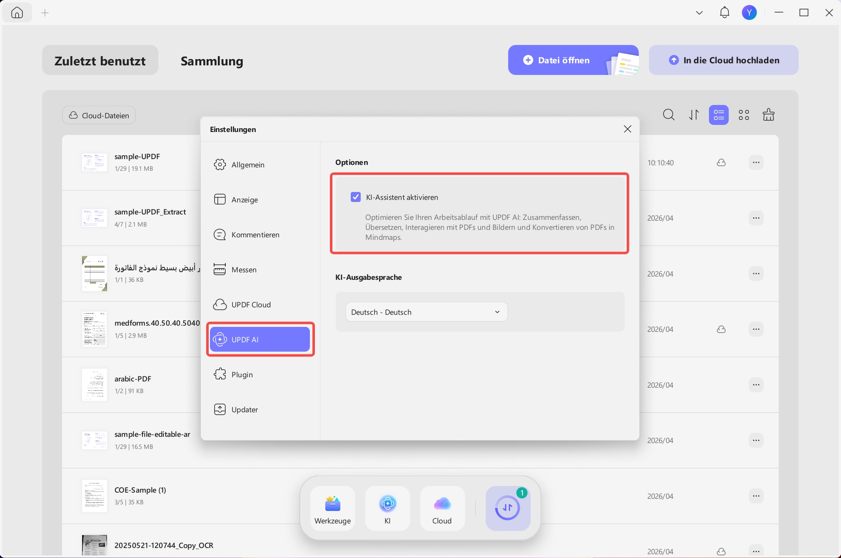Open KI-Ausgabesprache Deutsch dropdown
The width and height of the screenshot is (841, 558).
point(427,312)
